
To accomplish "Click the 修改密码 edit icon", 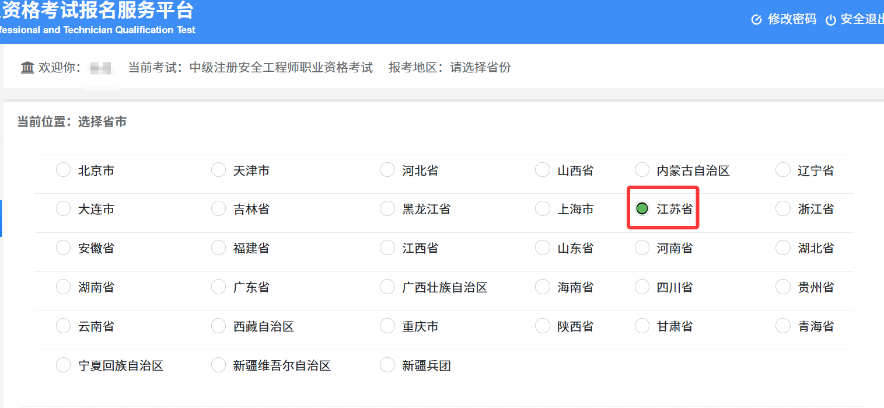I will [756, 19].
